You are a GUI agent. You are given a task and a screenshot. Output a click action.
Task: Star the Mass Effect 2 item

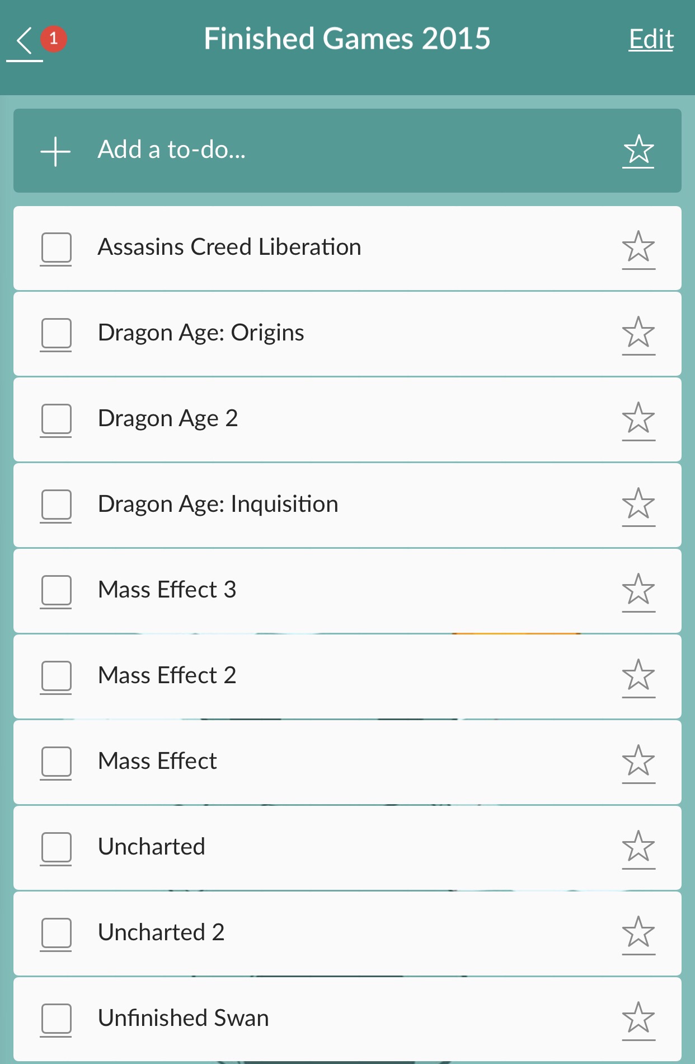coord(638,676)
